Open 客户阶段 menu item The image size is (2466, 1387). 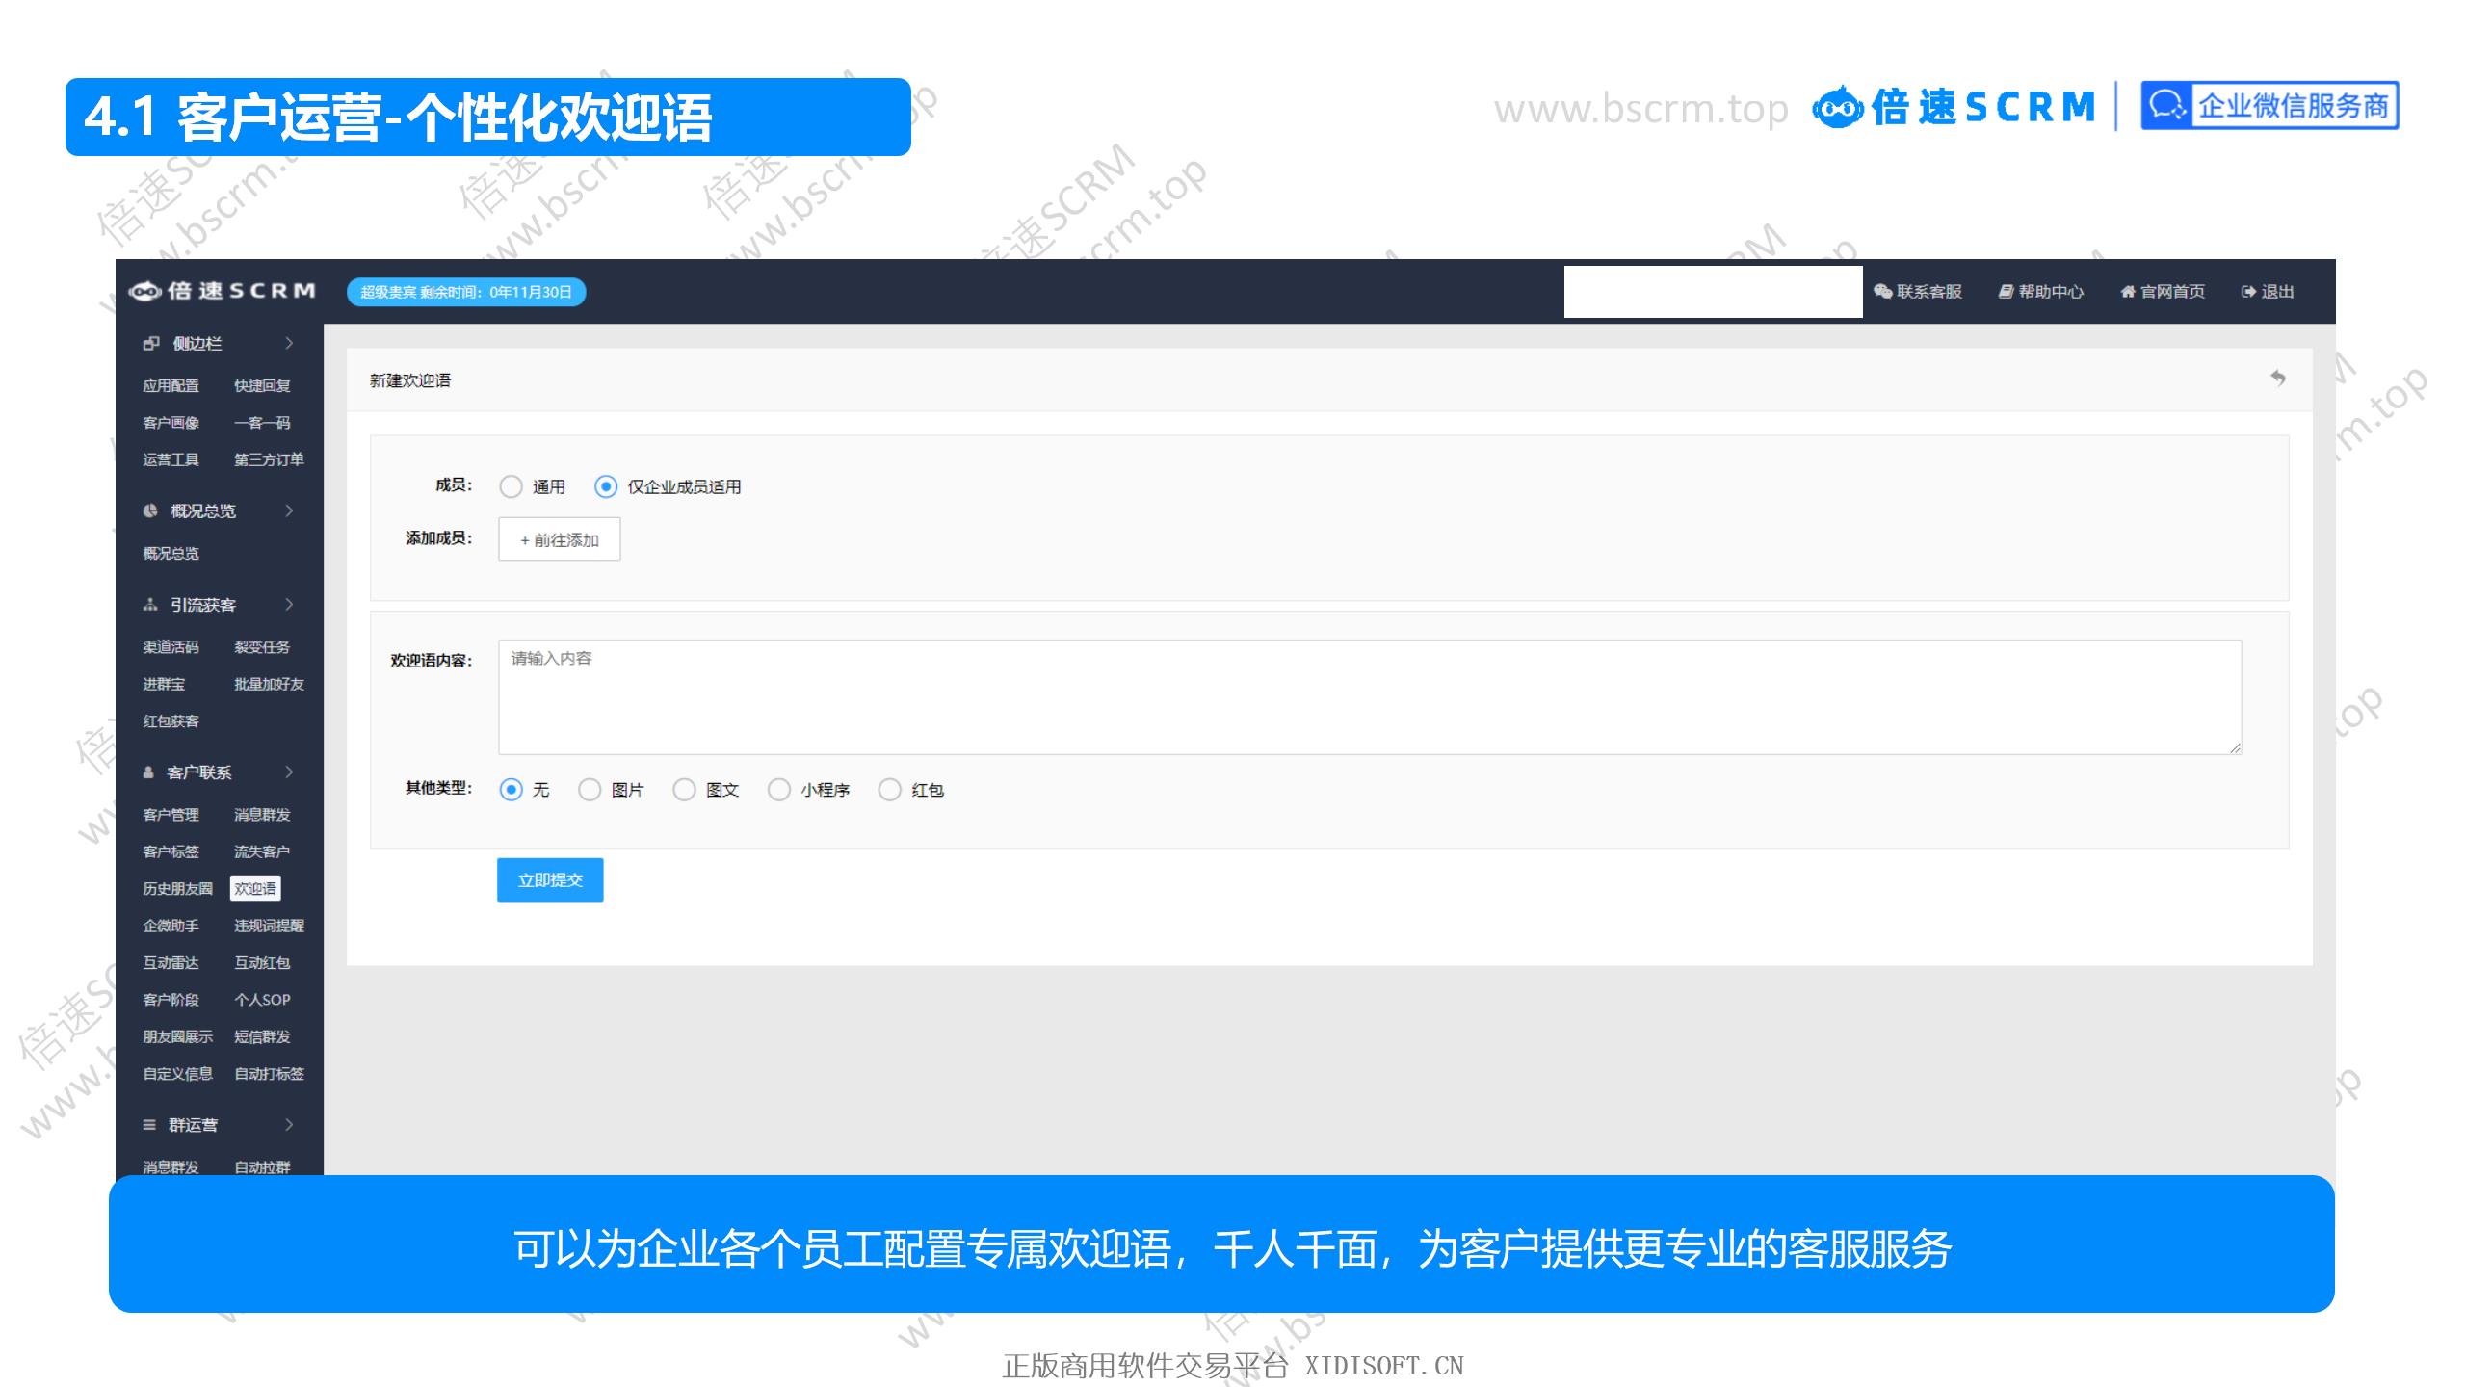[171, 1000]
